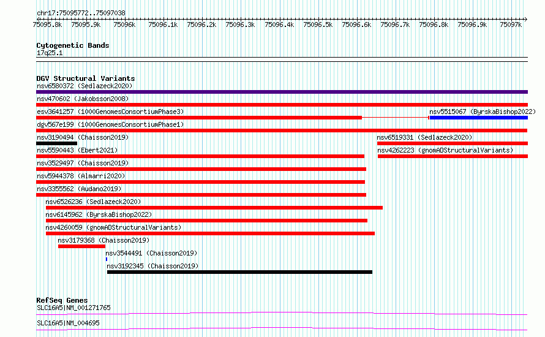The height and width of the screenshot is (337, 545).
Task: Open nsv4260059 (gnomADStructuralVariants) label
Action: (x=113, y=227)
